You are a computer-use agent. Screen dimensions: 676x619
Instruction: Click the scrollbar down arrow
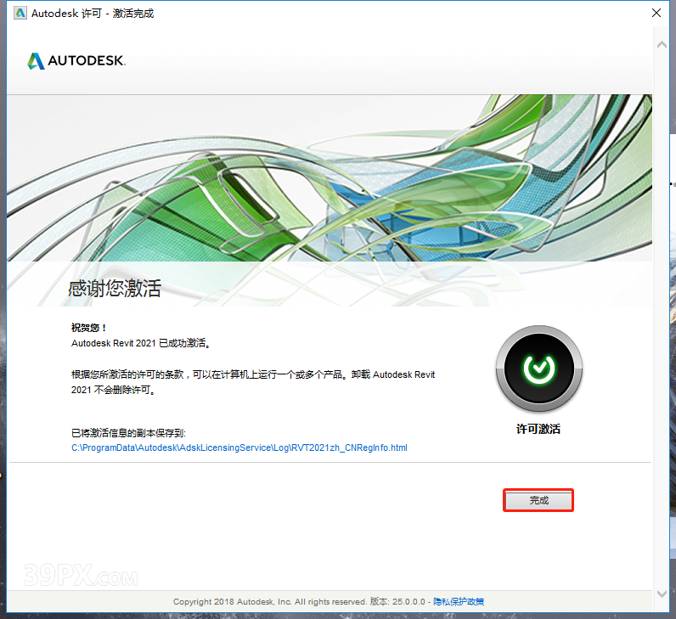coord(662,594)
